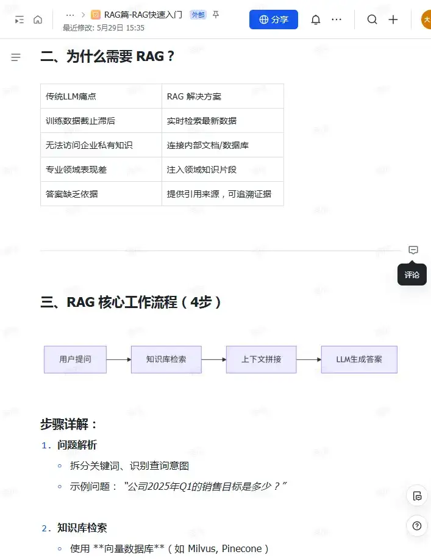Viewport: 431px width, 560px height.
Task: Click the blue 分享 button
Action: coord(273,20)
